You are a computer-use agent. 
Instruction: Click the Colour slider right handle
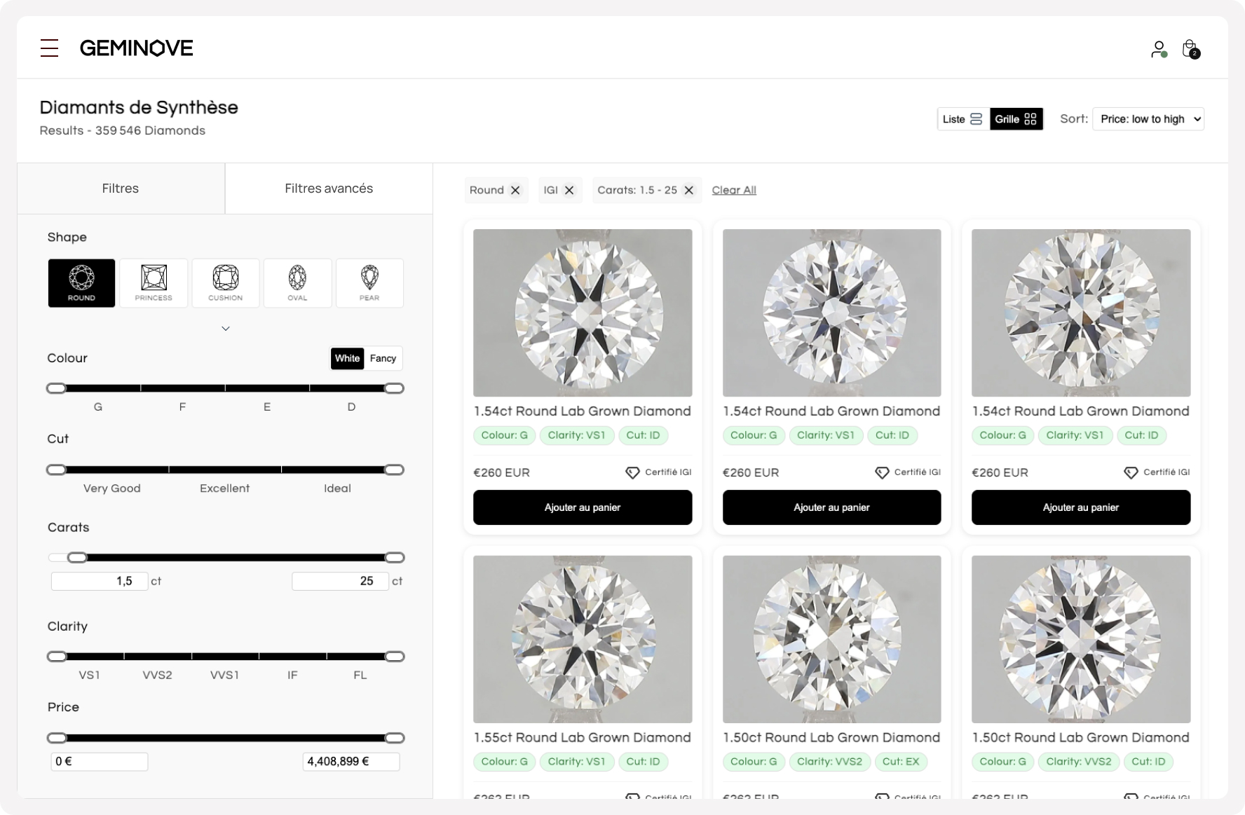(x=395, y=388)
